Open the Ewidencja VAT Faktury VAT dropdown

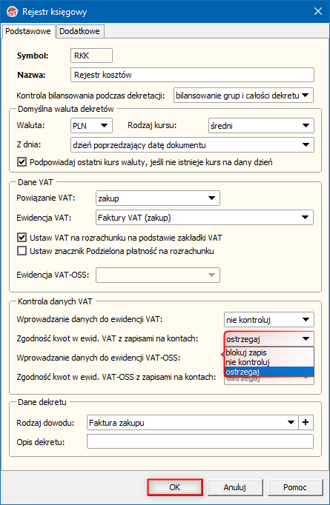point(205,218)
